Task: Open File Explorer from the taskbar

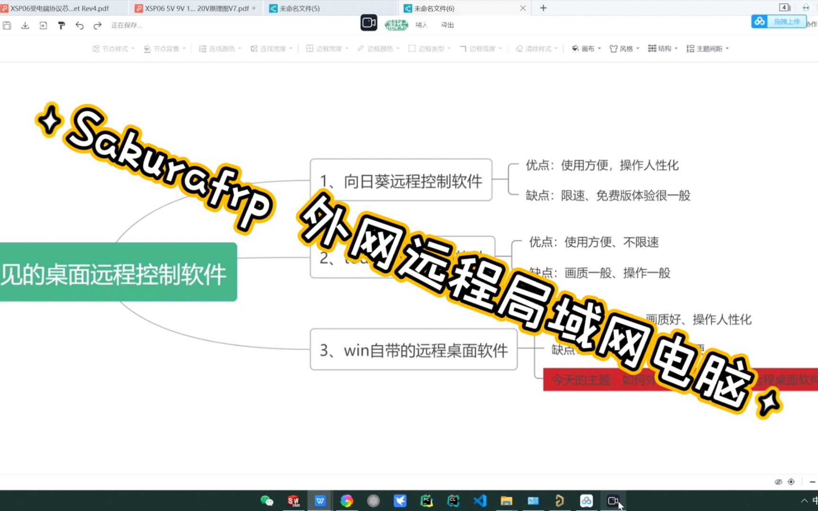Action: click(507, 501)
